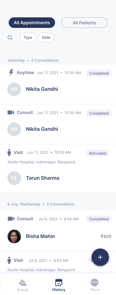Click the Anytime lightning bolt icon
The width and height of the screenshot is (116, 295).
(11, 73)
